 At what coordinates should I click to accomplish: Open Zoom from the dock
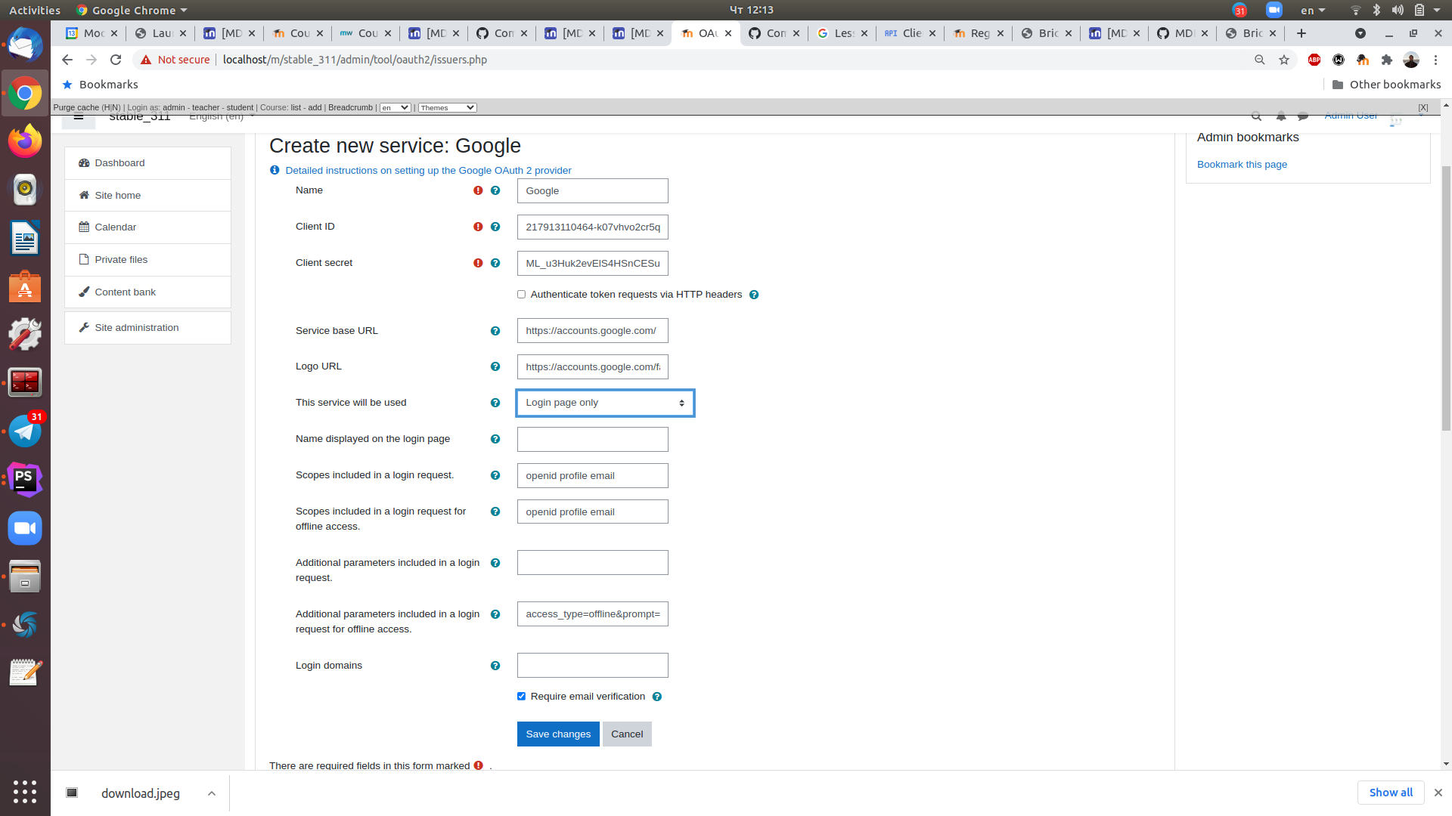25,528
